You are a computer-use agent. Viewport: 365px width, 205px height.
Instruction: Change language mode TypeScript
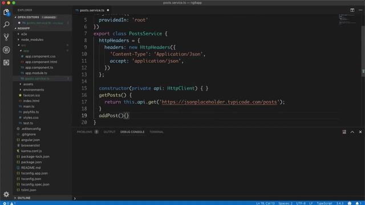(x=325, y=203)
